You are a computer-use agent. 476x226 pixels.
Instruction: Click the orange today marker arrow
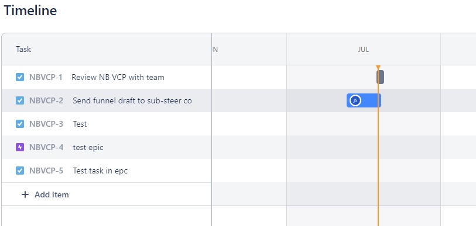click(x=378, y=67)
